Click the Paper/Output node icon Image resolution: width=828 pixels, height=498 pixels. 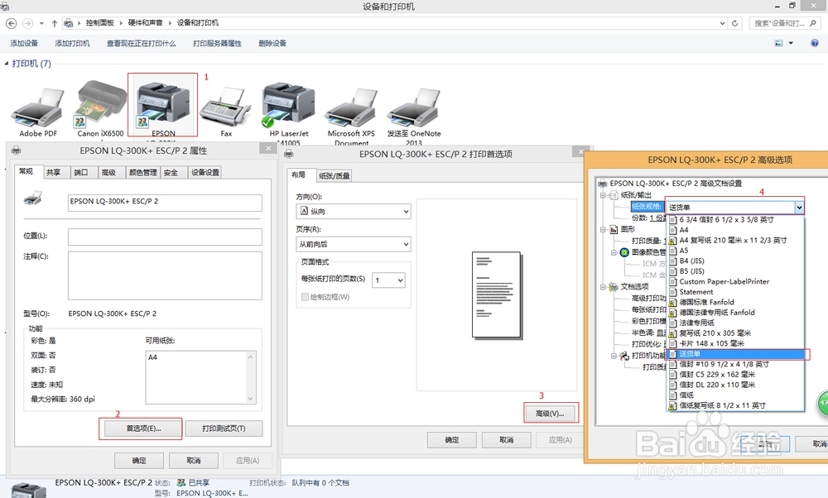coord(614,195)
